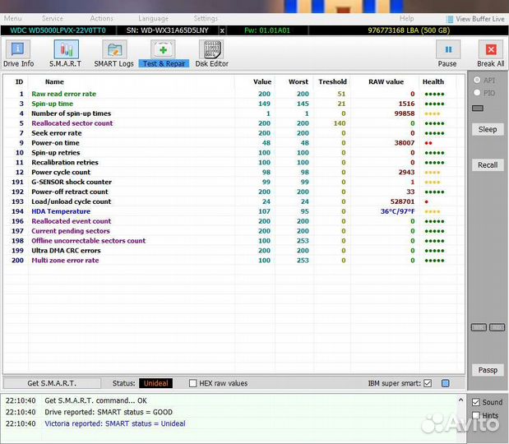This screenshot has height=444, width=509.
Task: Click the blue square next to IBM super smart
Action: click(445, 383)
